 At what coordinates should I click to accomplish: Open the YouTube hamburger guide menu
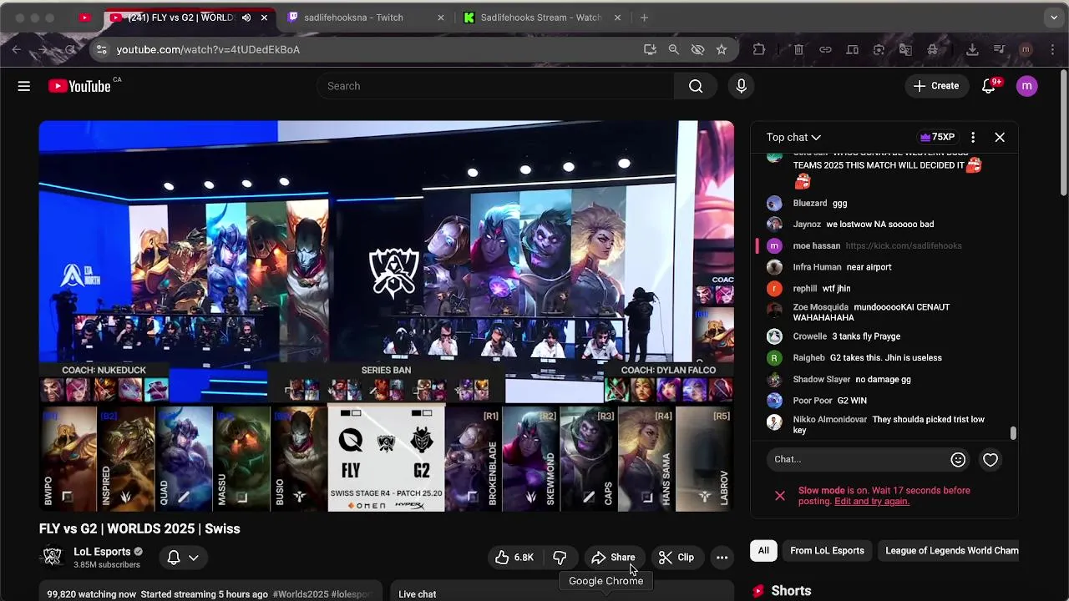tap(24, 86)
